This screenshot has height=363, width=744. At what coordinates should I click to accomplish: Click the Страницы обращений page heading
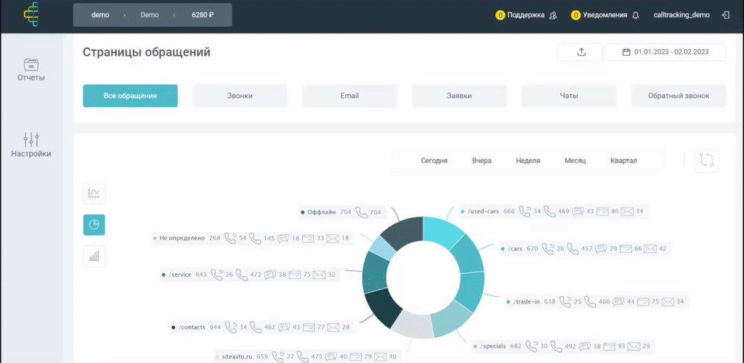[x=147, y=52]
